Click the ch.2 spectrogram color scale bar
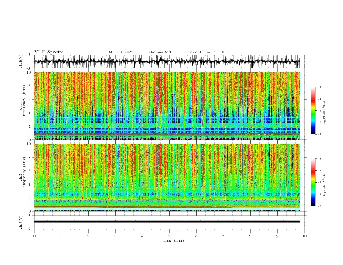 tap(313, 182)
